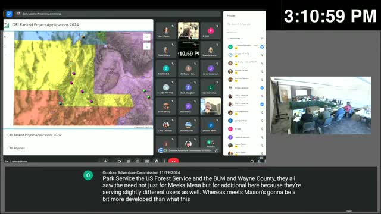
Task: Toggle the camera in the meeting toolbar
Action: coord(119,161)
